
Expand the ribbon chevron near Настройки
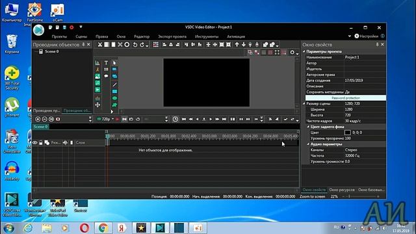point(350,36)
